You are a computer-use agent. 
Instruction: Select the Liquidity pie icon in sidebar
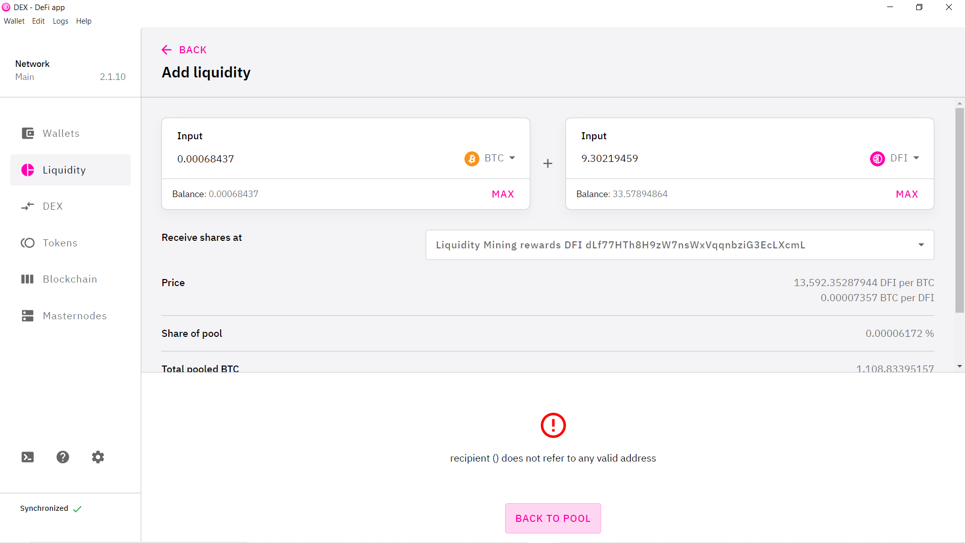(x=28, y=170)
